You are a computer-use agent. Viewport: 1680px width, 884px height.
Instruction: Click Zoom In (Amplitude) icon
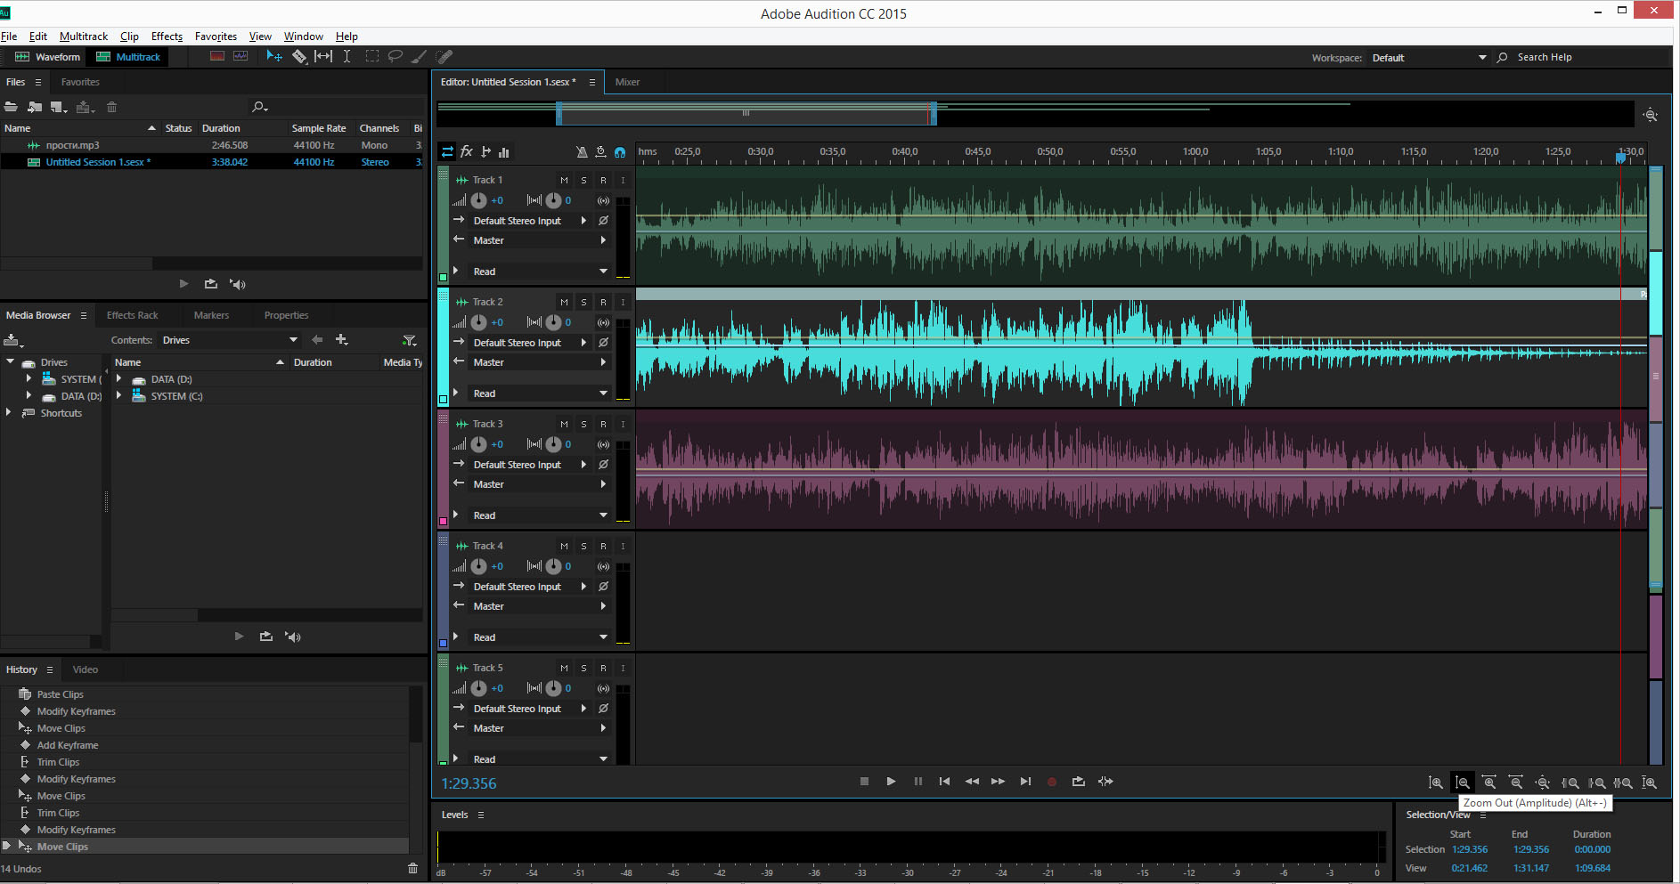click(x=1436, y=783)
